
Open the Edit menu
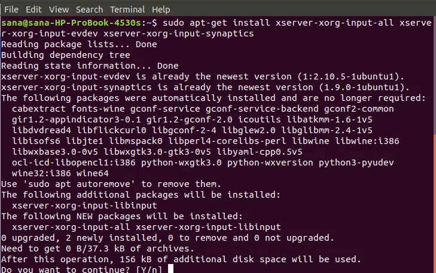tap(33, 10)
